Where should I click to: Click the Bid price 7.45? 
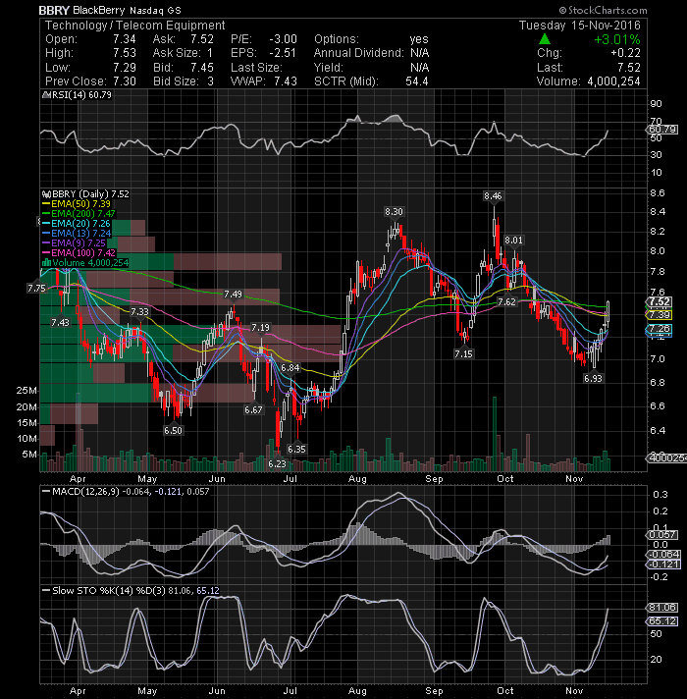pyautogui.click(x=202, y=68)
